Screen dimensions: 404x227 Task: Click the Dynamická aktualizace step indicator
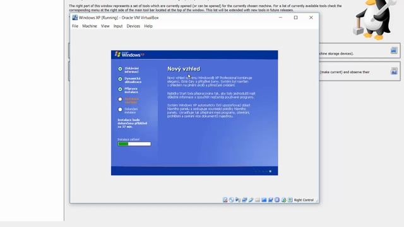[120, 79]
